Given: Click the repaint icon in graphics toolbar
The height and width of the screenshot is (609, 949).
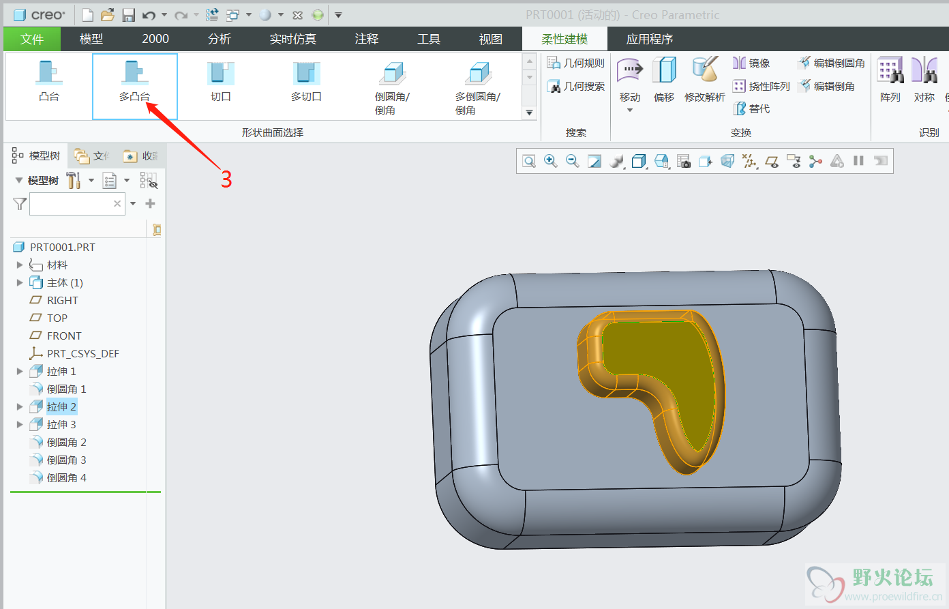Looking at the screenshot, I should (x=594, y=161).
